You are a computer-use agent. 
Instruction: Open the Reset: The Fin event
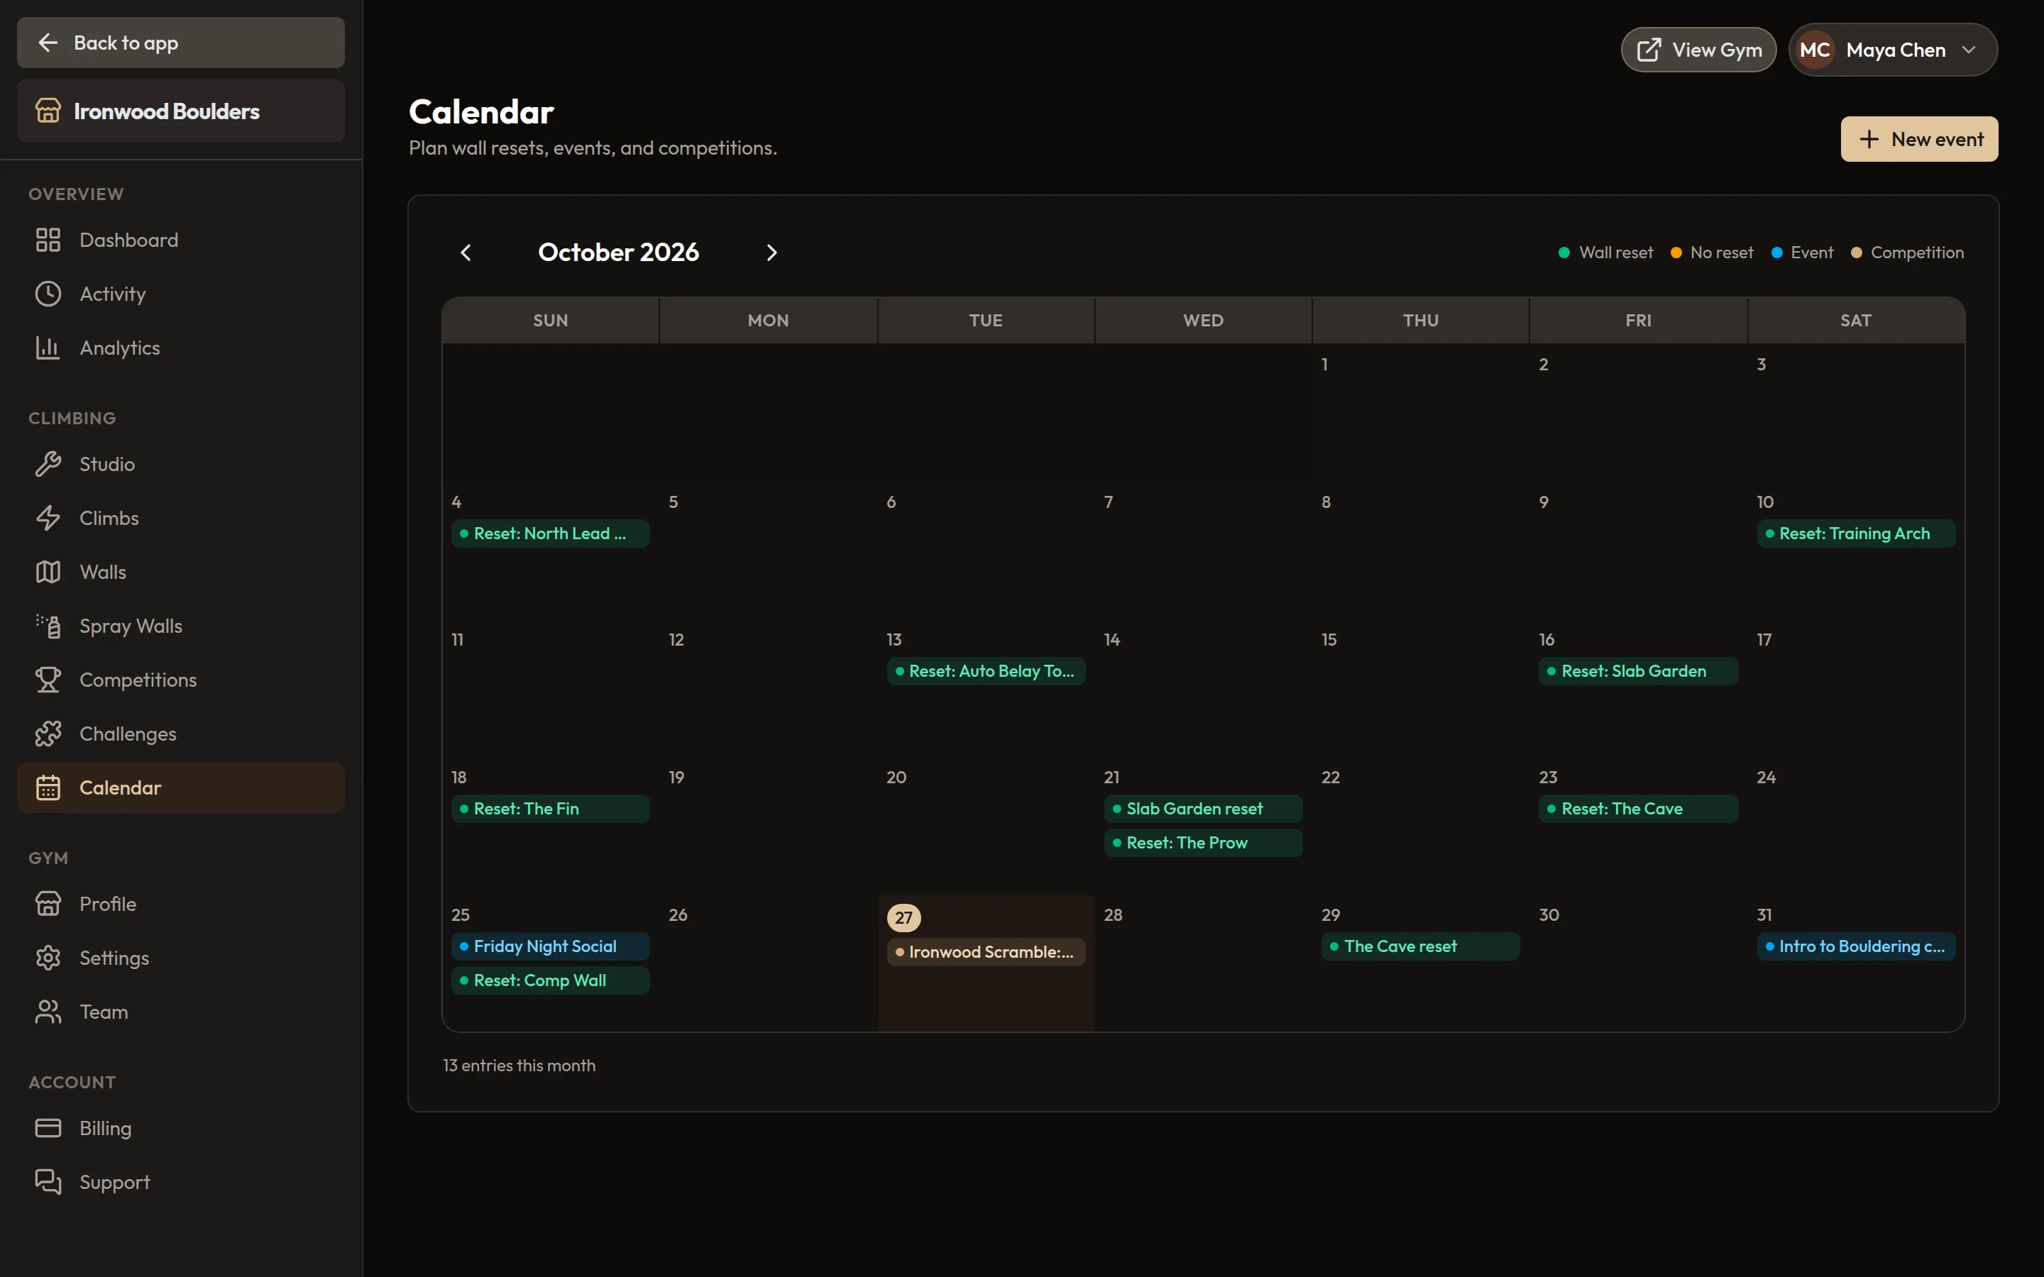[x=551, y=809]
